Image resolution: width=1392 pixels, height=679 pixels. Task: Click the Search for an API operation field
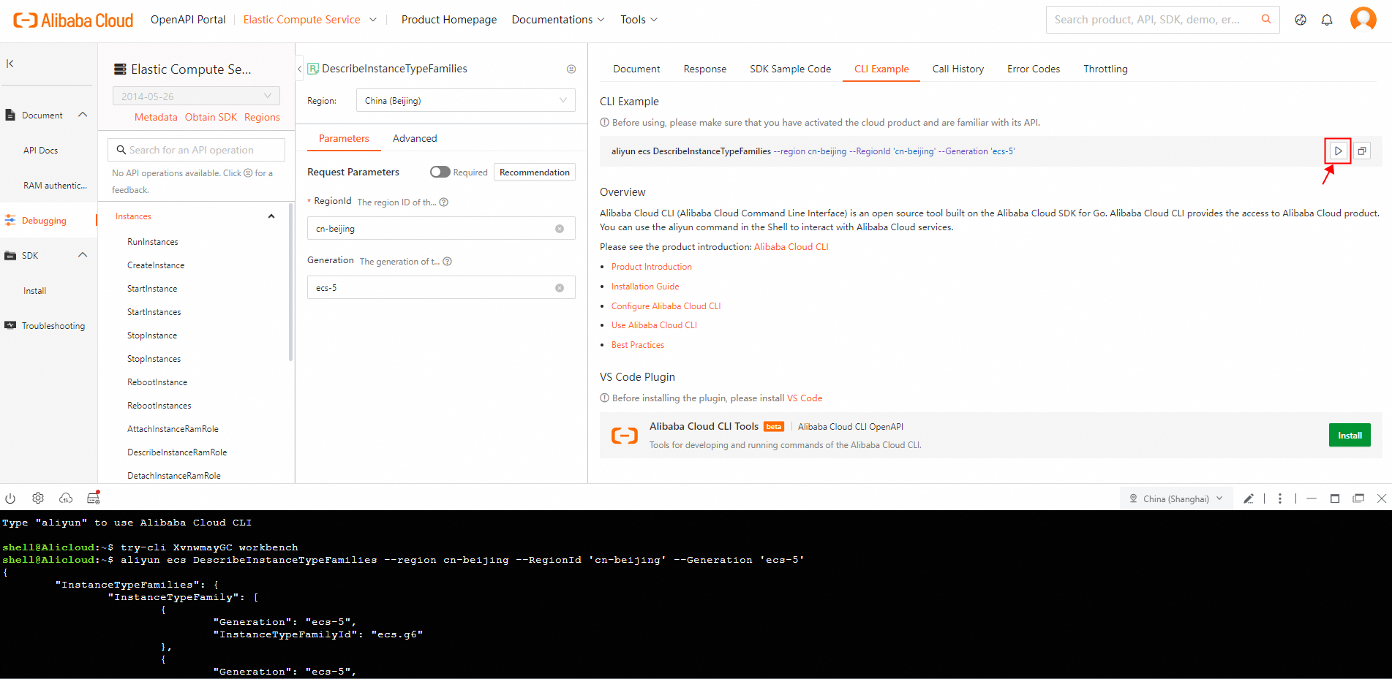[x=197, y=150]
